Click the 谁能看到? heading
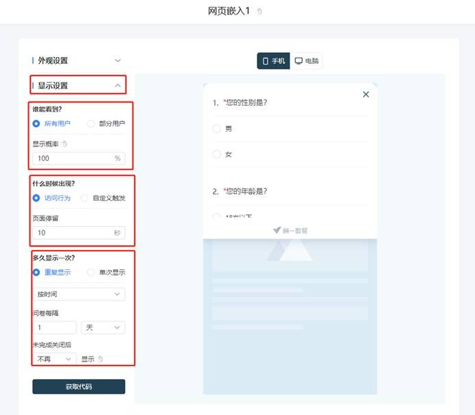Viewport: 475px width, 415px height. pyautogui.click(x=47, y=109)
